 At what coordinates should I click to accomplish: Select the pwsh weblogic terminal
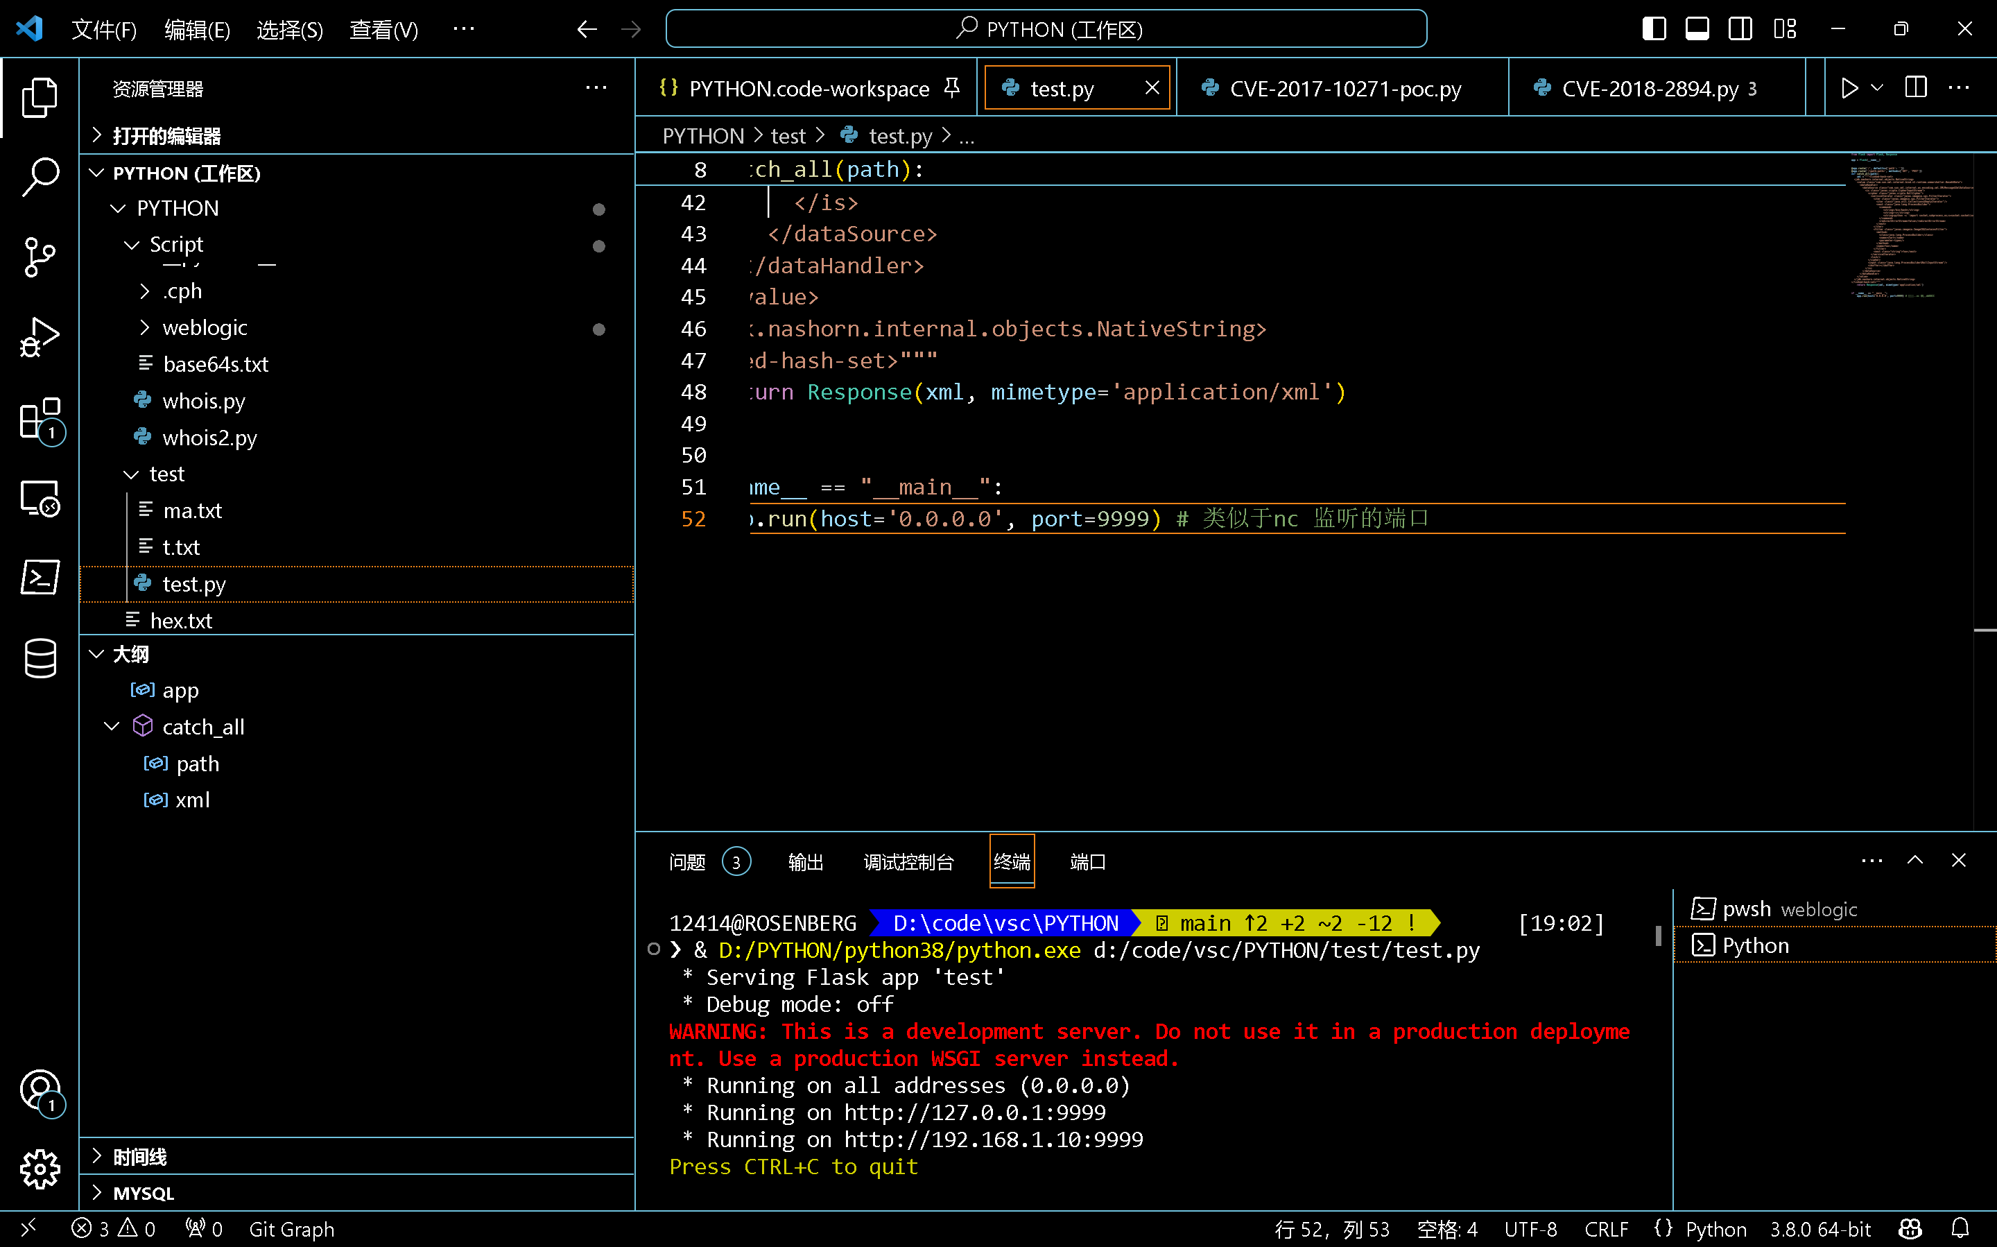coord(1835,909)
